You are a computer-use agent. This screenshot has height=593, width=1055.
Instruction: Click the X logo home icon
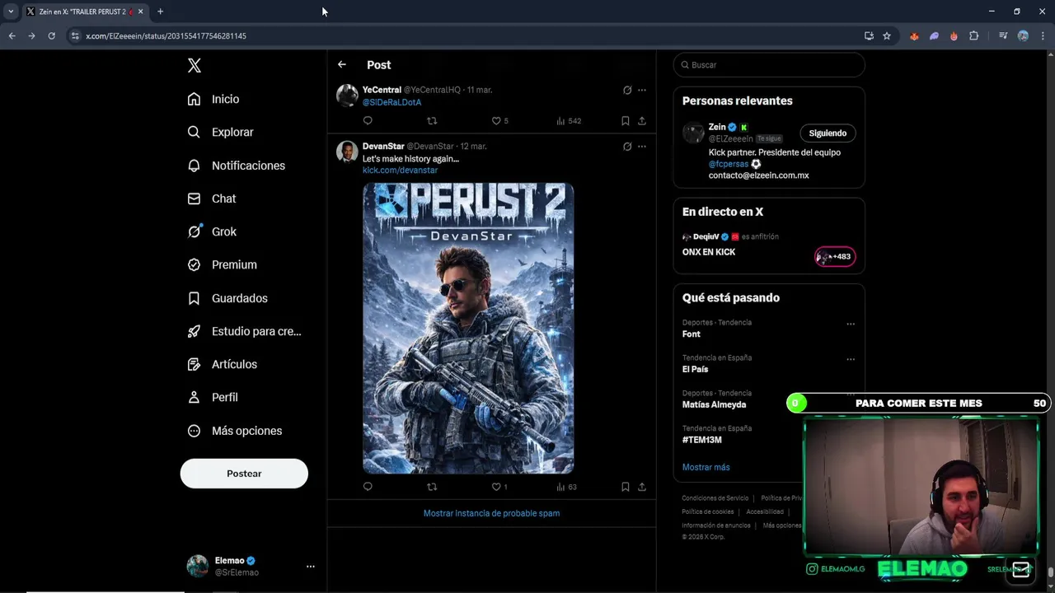(x=195, y=66)
